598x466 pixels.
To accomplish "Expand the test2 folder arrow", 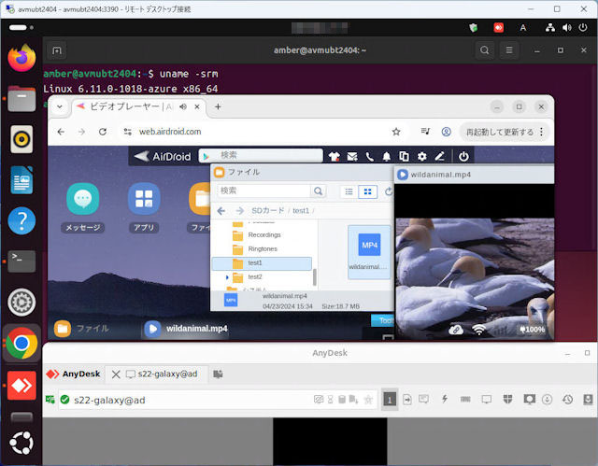I will pos(227,277).
